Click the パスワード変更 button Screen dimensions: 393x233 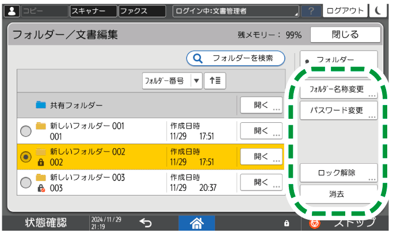339,110
